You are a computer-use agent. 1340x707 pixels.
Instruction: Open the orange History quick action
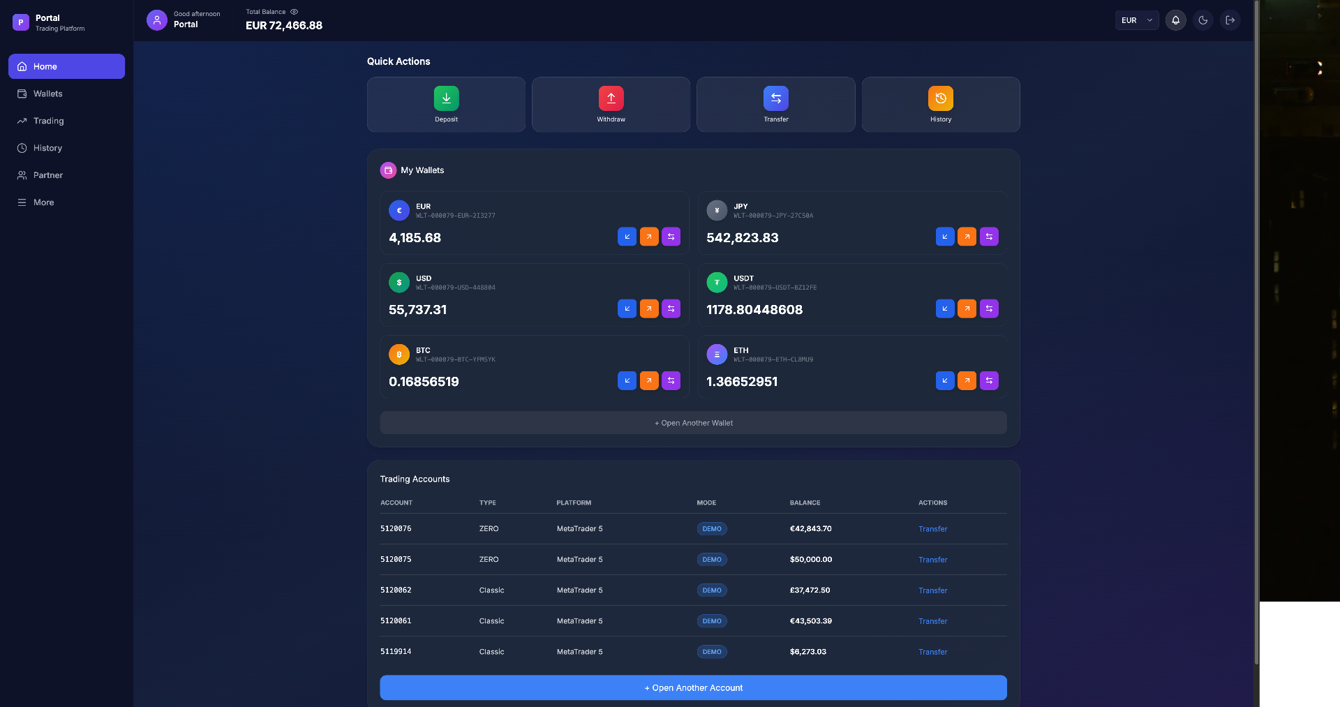(940, 98)
